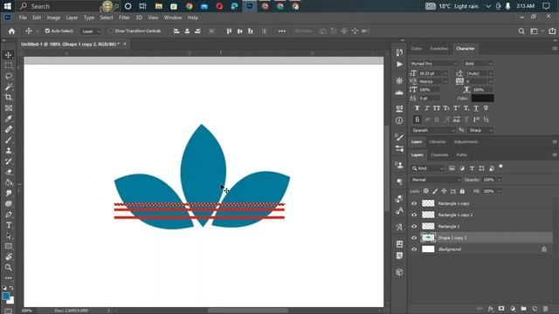The width and height of the screenshot is (559, 314).
Task: Open the layer Opacity dropdown arrow
Action: [x=499, y=180]
